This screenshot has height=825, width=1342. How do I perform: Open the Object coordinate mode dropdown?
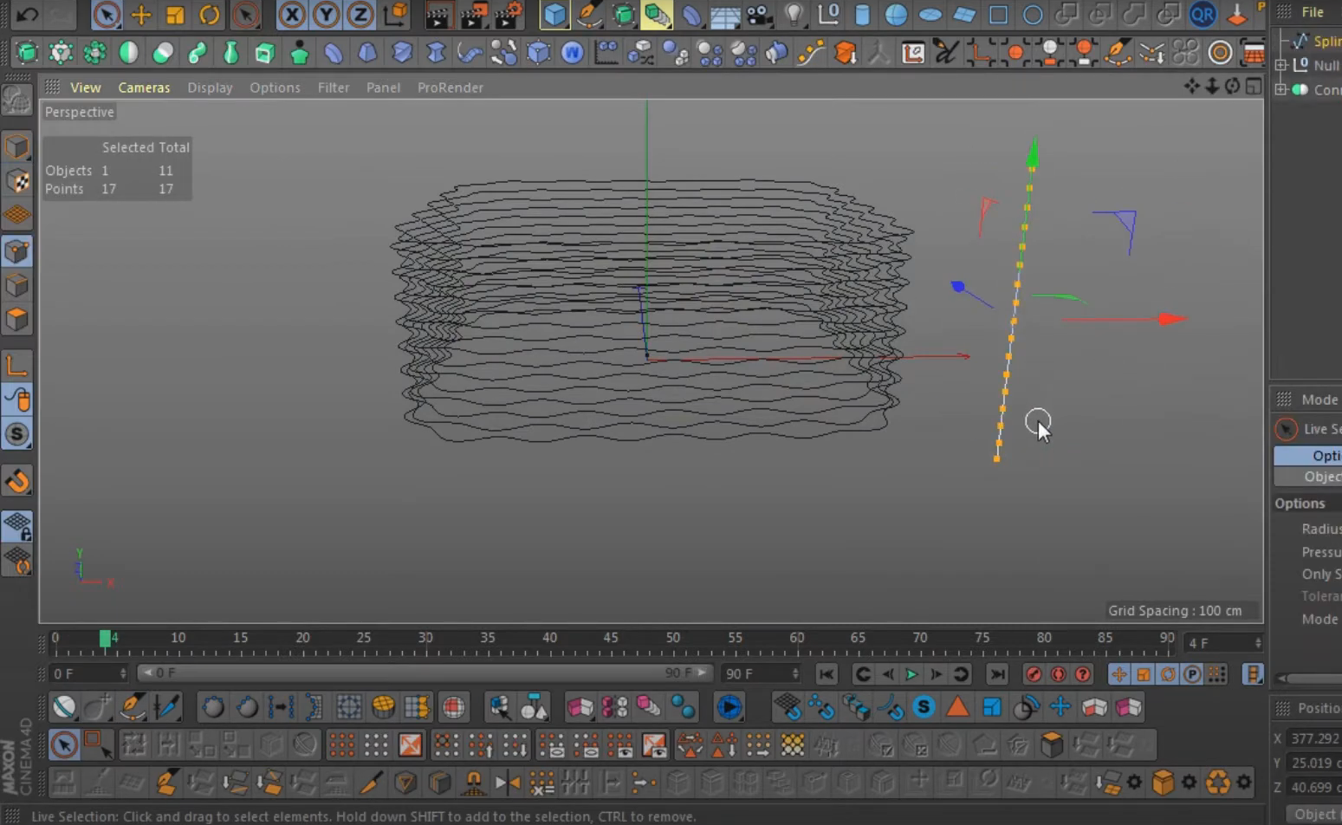tap(1314, 814)
